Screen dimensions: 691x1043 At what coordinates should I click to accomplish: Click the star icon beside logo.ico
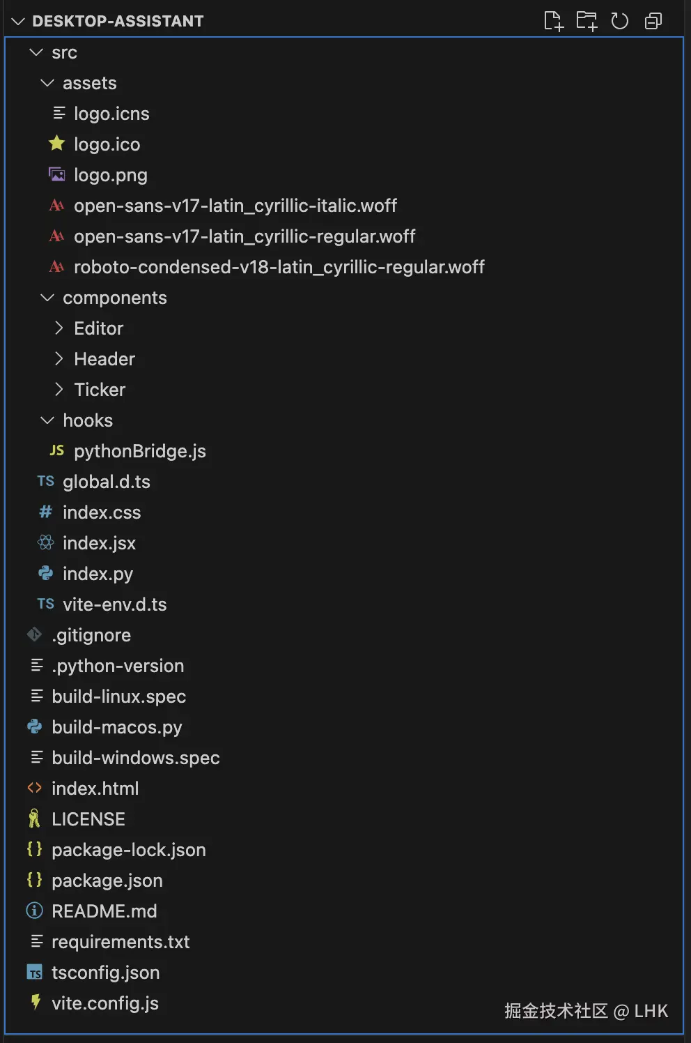coord(57,144)
